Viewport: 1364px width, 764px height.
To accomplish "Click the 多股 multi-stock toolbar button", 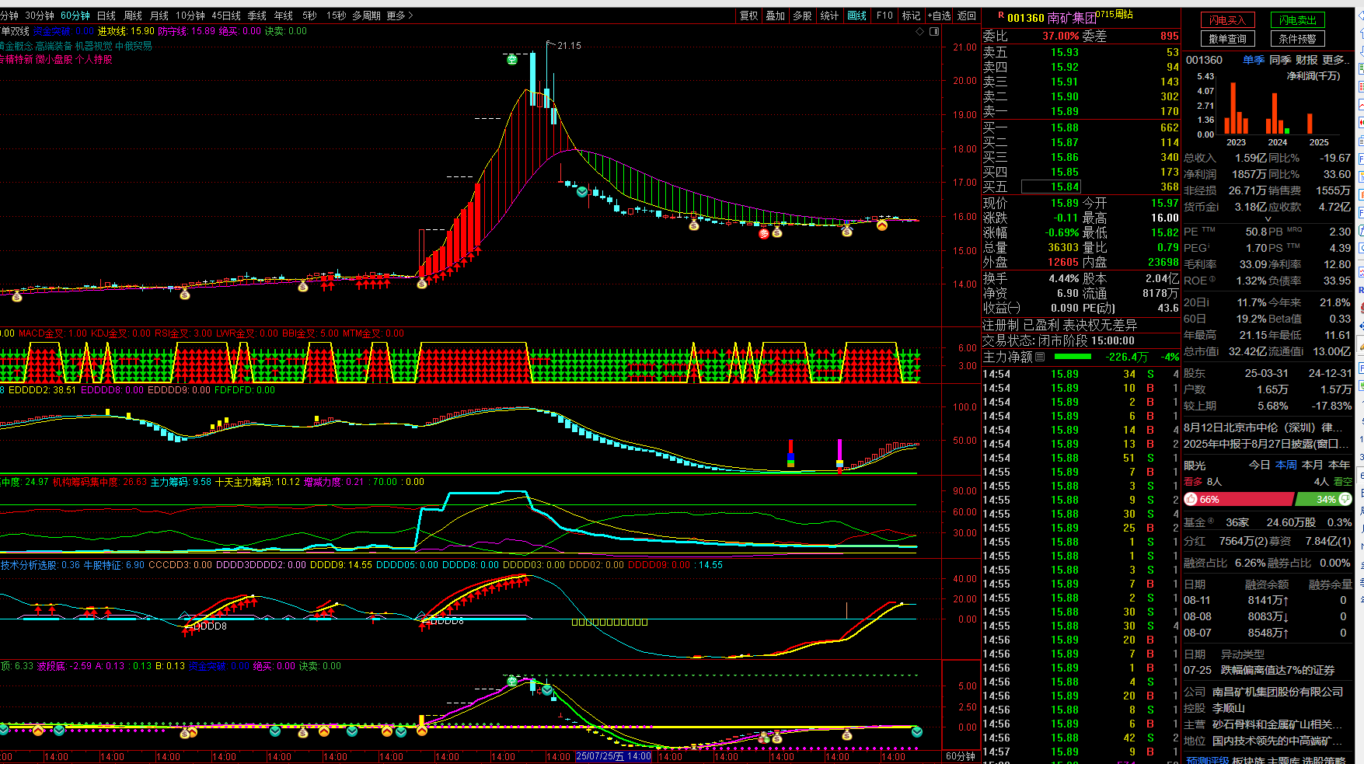I will (x=803, y=16).
